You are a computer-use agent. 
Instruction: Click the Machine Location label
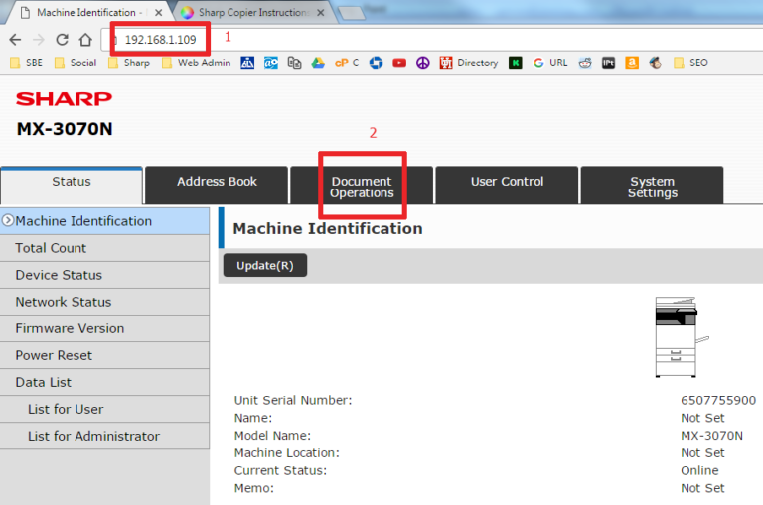[x=286, y=453]
